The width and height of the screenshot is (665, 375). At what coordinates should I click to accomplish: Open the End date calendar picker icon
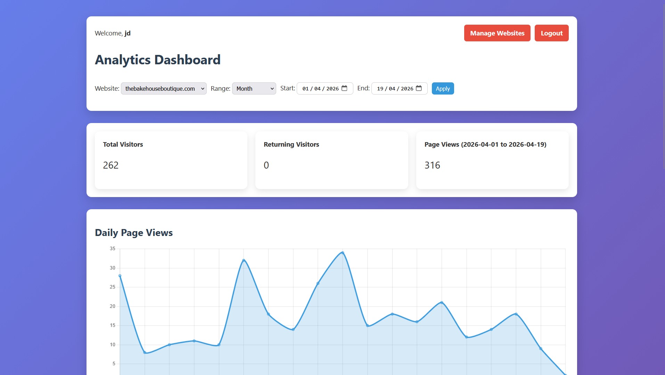pos(419,88)
